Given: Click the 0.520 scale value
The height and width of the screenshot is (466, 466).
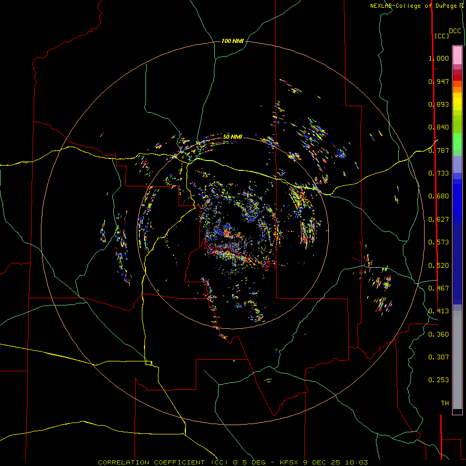Looking at the screenshot, I should pyautogui.click(x=439, y=266).
